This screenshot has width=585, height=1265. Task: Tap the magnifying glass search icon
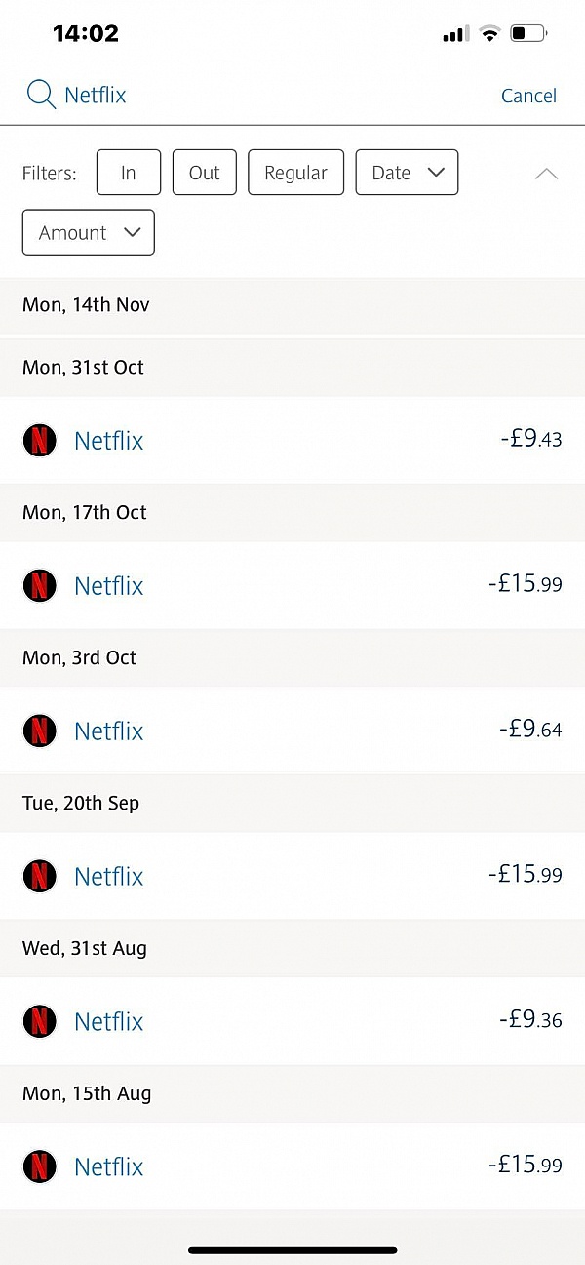click(40, 95)
